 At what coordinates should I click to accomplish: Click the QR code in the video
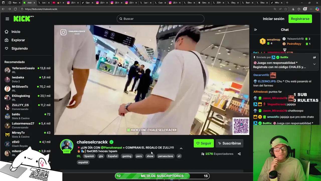(x=241, y=126)
